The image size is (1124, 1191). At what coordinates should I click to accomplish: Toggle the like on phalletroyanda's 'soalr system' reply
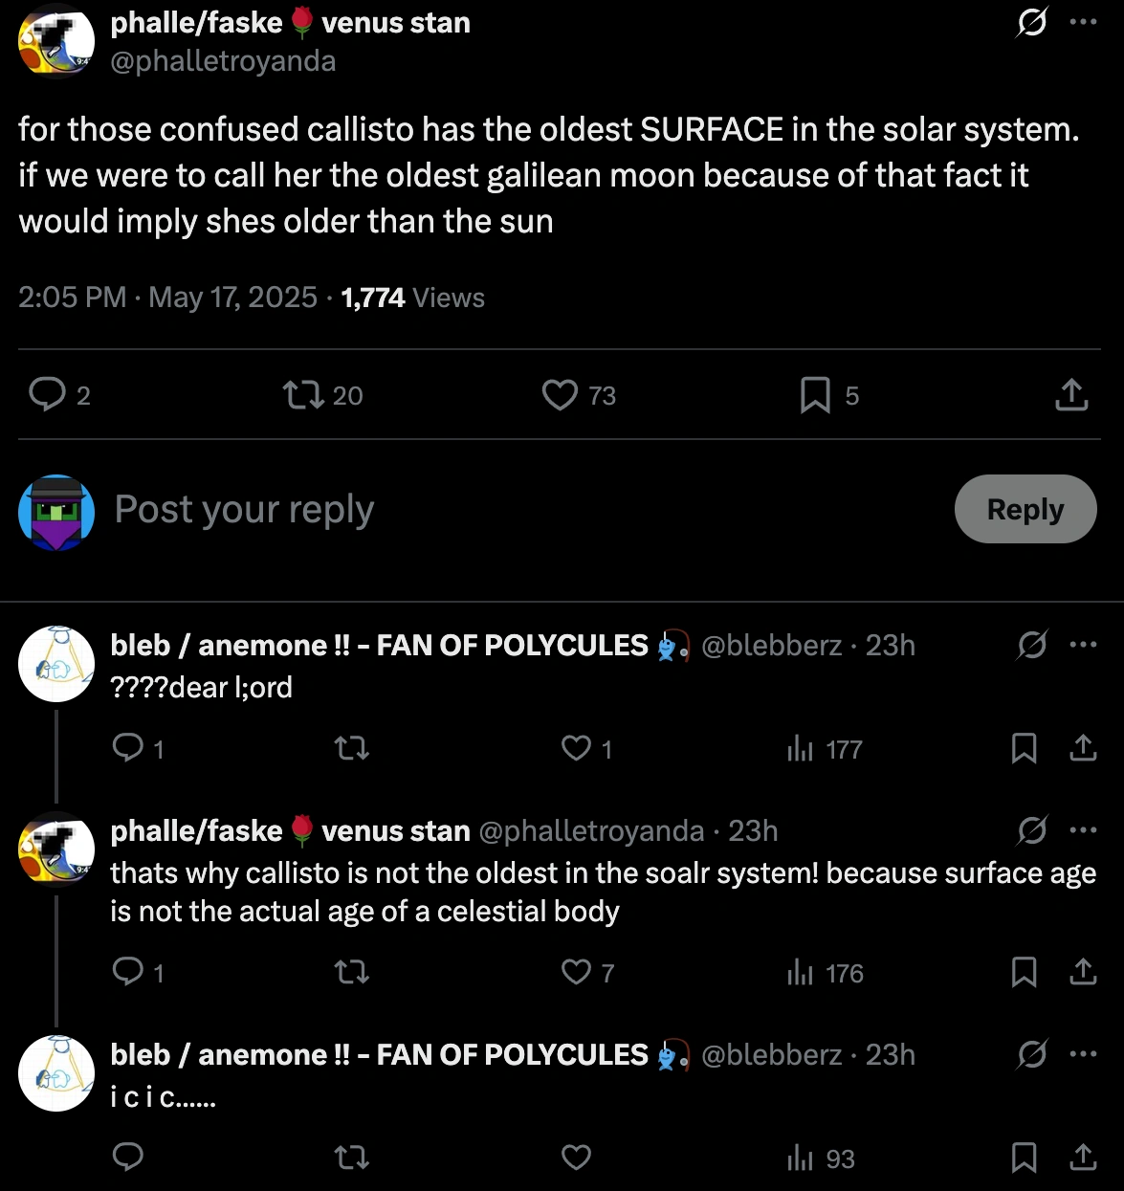575,972
